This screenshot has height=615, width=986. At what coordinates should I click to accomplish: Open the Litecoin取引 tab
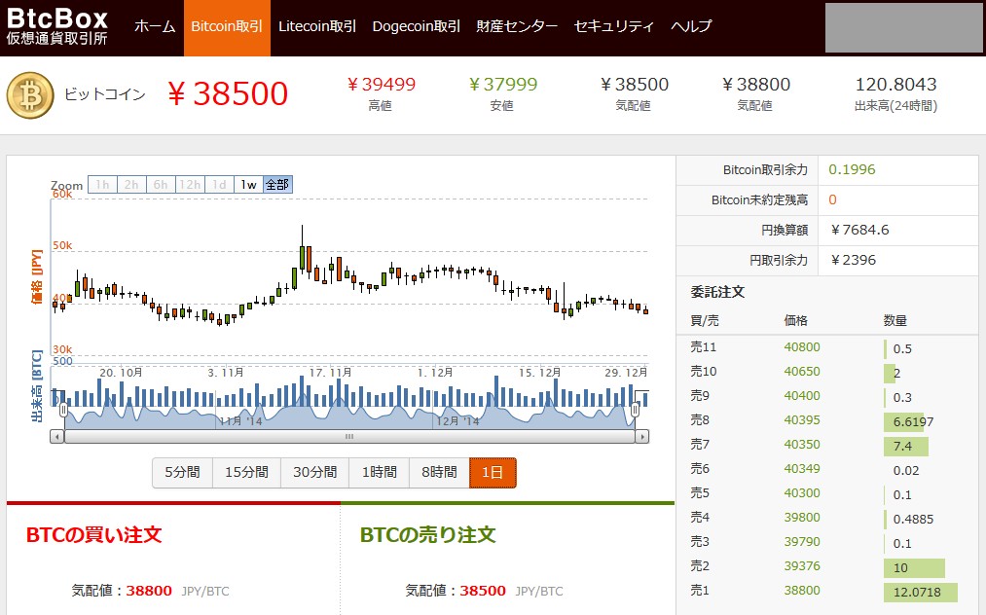(x=317, y=26)
